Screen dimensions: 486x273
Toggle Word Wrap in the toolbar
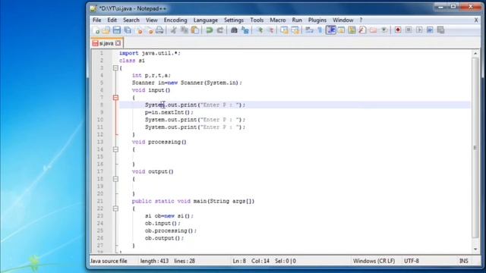pos(309,30)
